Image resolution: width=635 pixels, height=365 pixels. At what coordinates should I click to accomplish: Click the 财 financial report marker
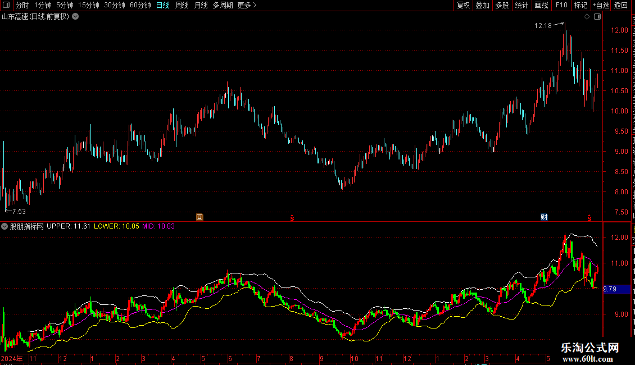[545, 217]
